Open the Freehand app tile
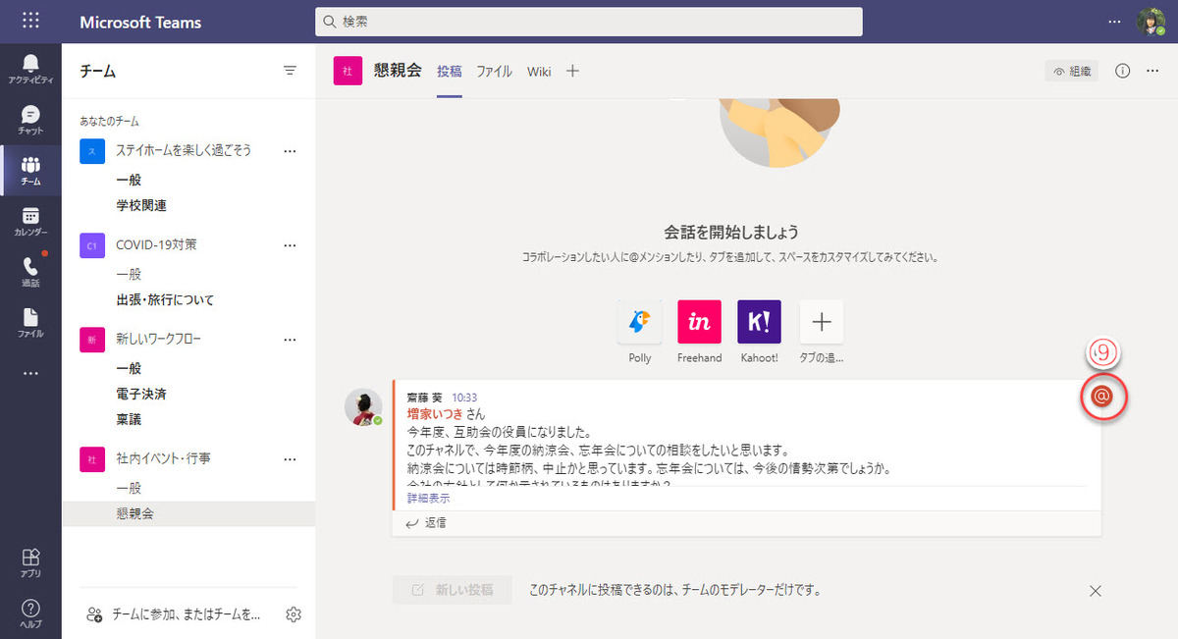This screenshot has height=639, width=1178. pyautogui.click(x=699, y=322)
